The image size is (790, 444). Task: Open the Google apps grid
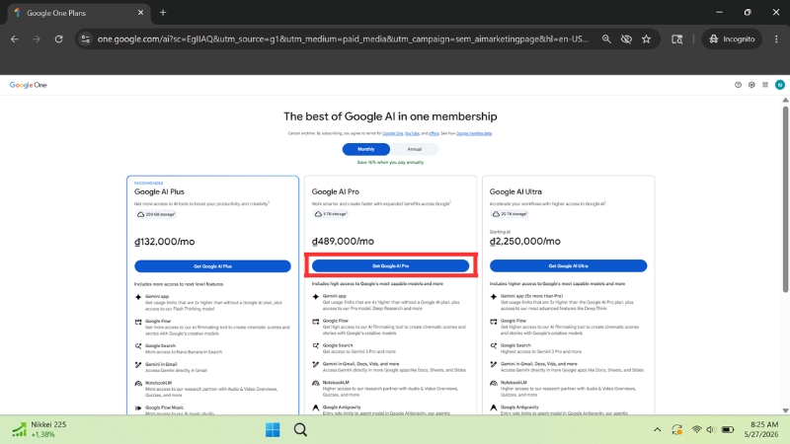tap(764, 85)
